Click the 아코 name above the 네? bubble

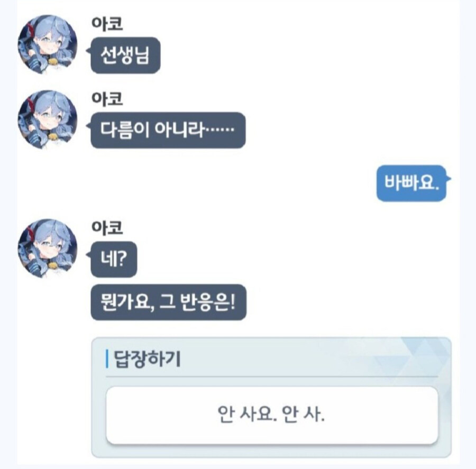(107, 228)
